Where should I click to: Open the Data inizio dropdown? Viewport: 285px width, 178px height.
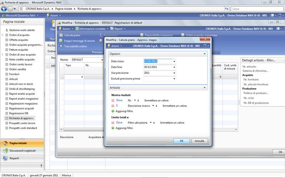coord(174,62)
